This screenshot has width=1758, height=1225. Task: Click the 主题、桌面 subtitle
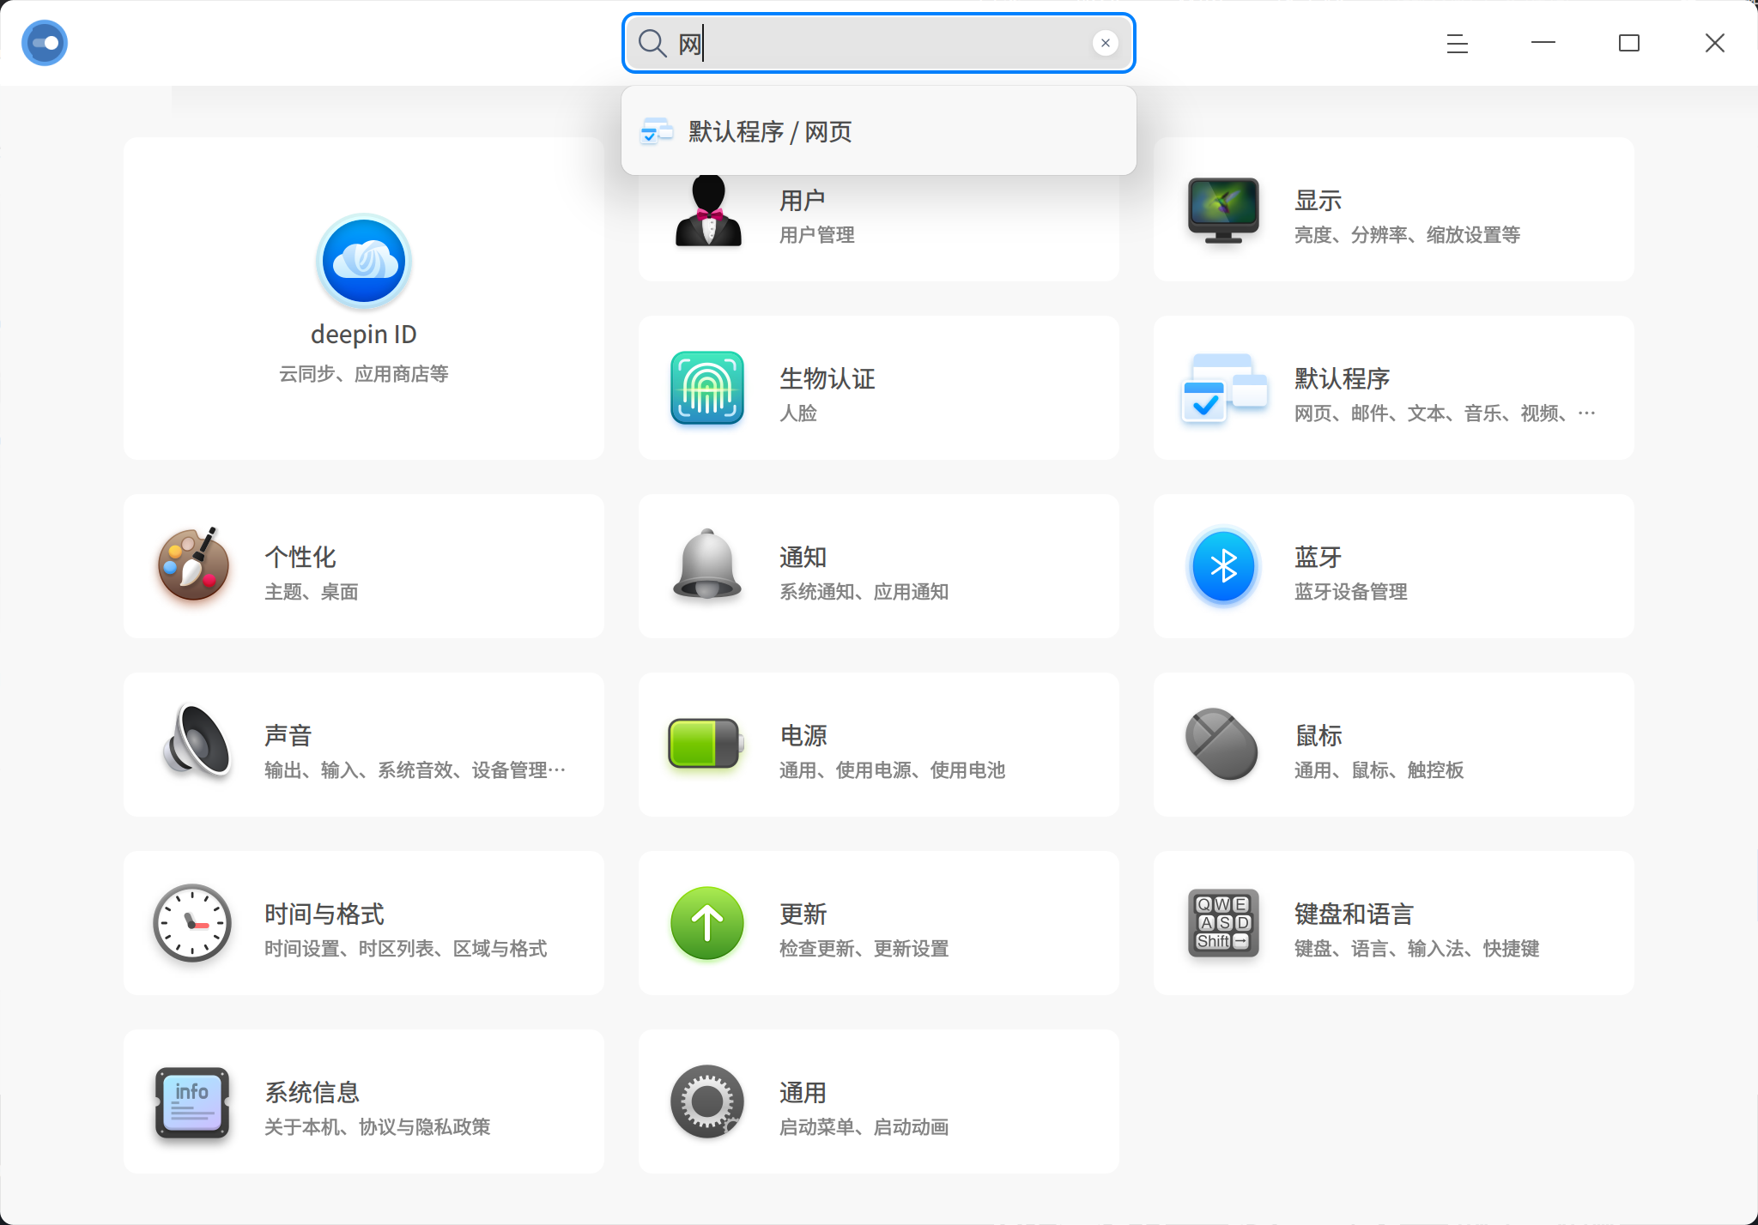[312, 592]
